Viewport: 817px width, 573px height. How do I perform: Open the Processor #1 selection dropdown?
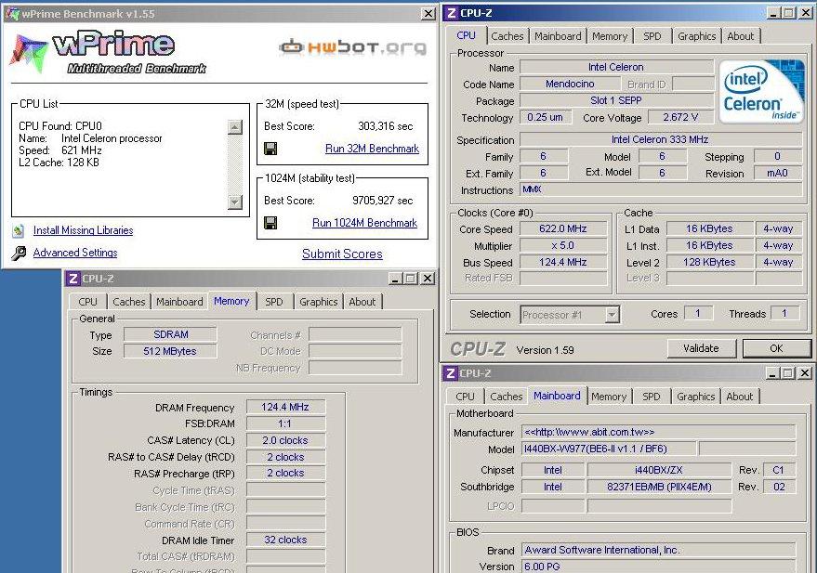point(570,314)
